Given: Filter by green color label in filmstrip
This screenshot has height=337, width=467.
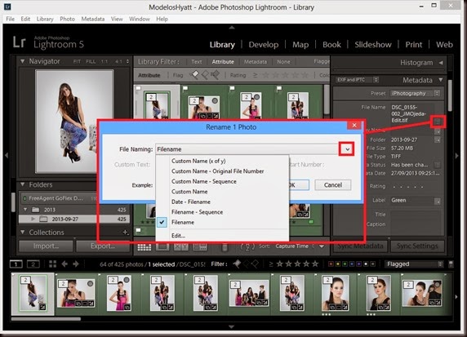Looking at the screenshot, I should pyautogui.click(x=345, y=264).
